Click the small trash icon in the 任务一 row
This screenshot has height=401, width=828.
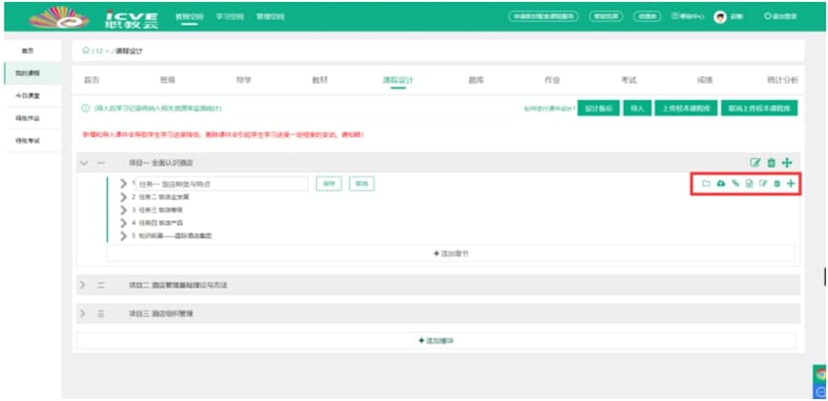coord(777,184)
